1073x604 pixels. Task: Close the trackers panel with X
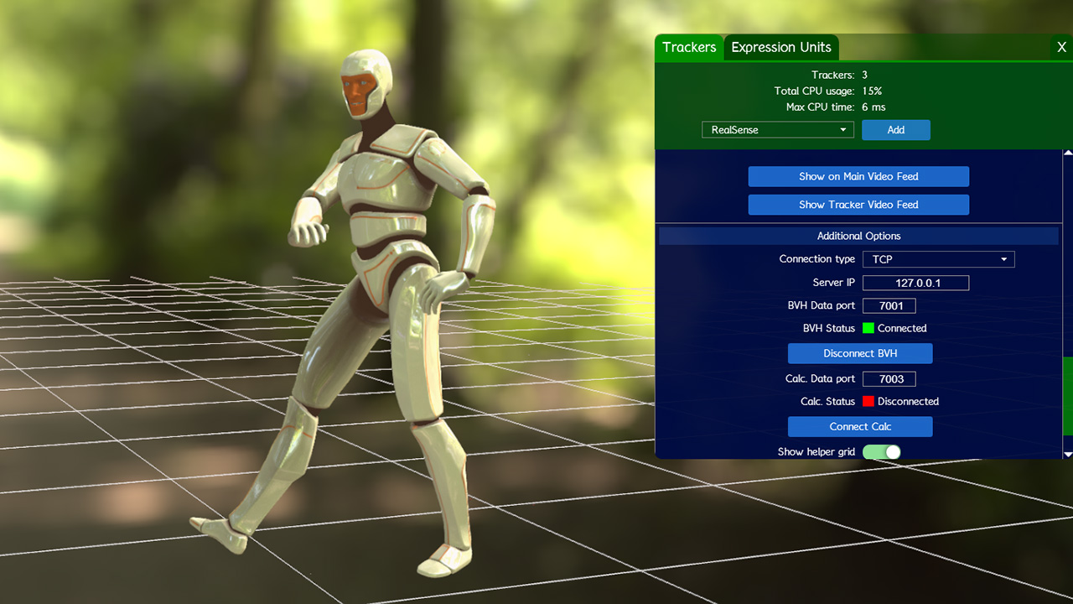point(1061,48)
